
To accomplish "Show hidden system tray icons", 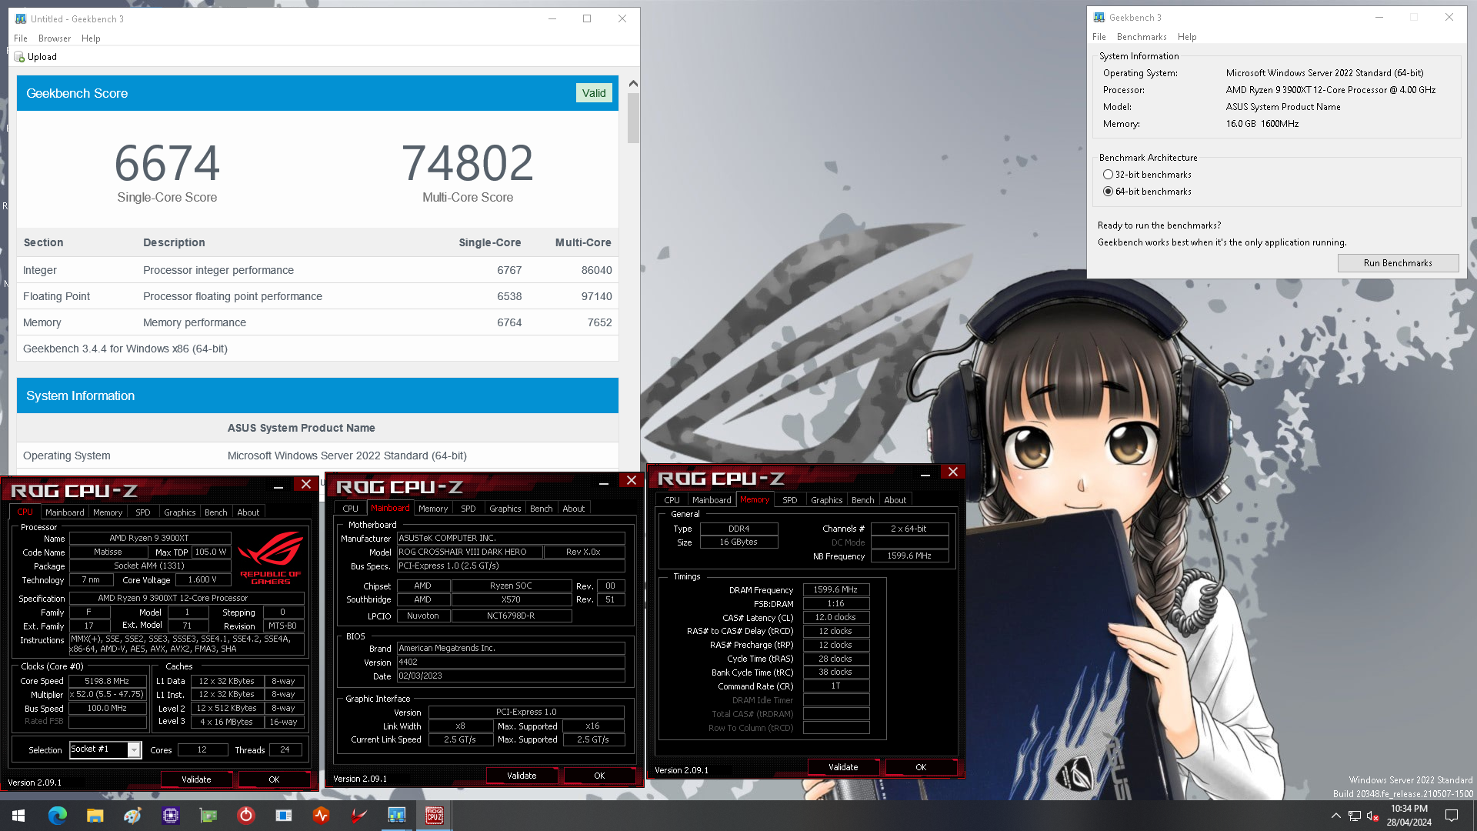I will pyautogui.click(x=1335, y=816).
